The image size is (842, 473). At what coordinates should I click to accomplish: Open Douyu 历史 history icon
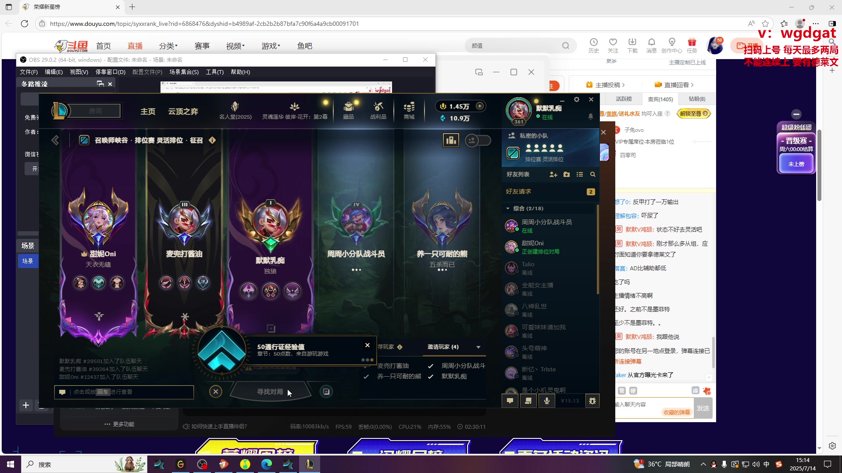pyautogui.click(x=594, y=45)
